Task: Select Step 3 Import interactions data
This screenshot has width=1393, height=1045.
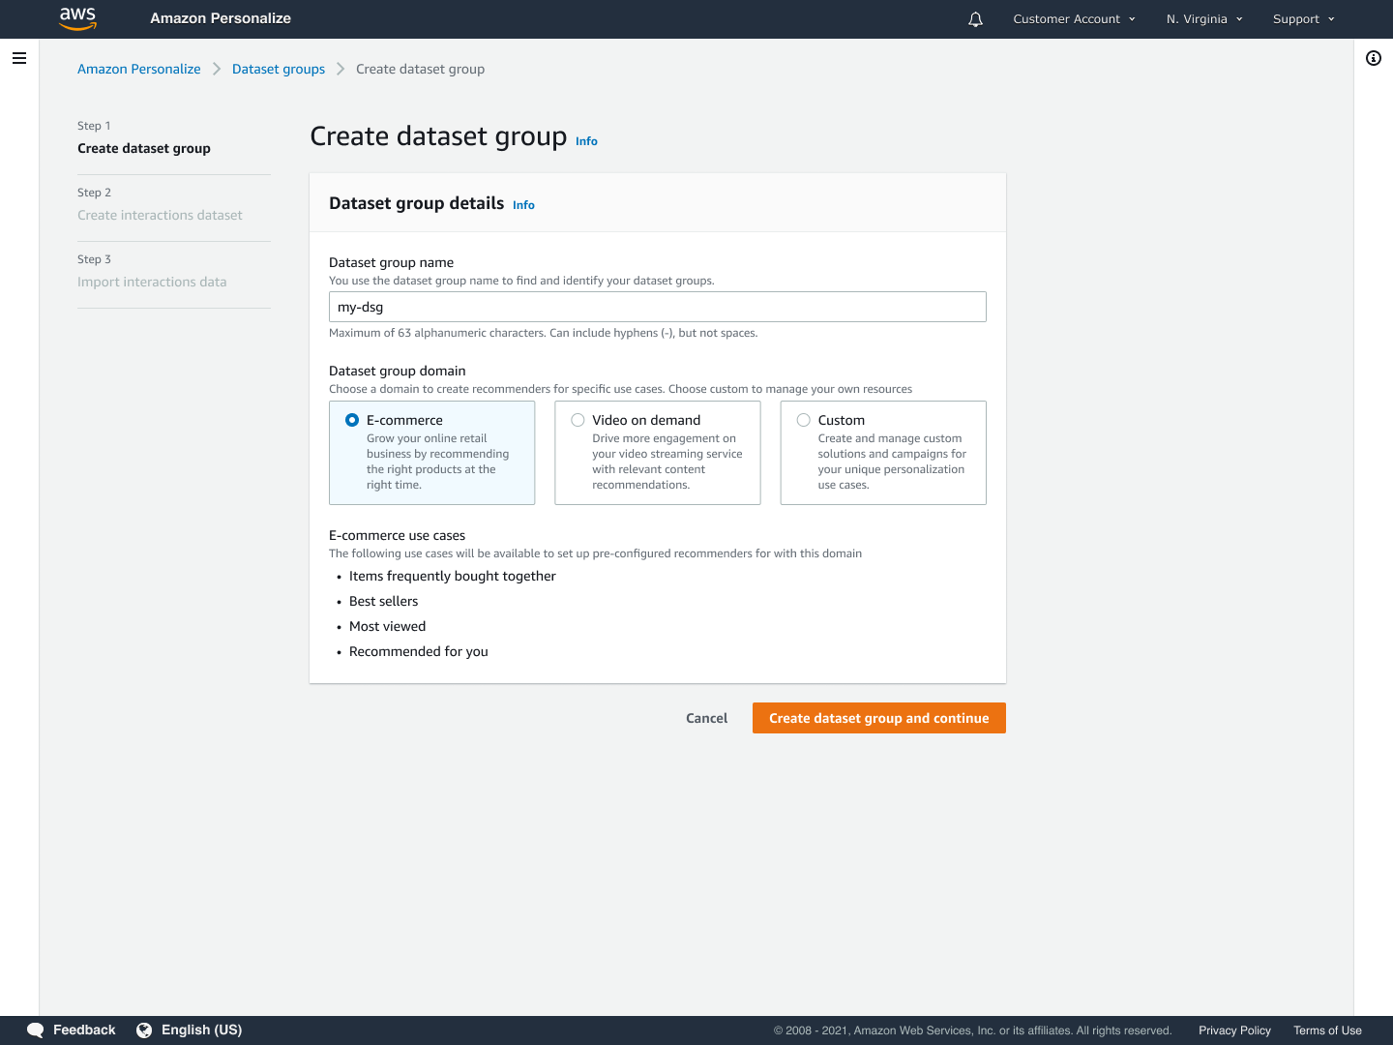Action: [x=152, y=282]
